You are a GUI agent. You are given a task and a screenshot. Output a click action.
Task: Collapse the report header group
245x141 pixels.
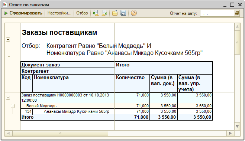tap(8, 40)
